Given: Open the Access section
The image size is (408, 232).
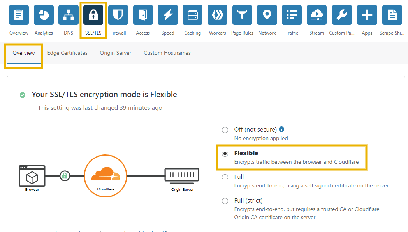Looking at the screenshot, I should click(143, 15).
